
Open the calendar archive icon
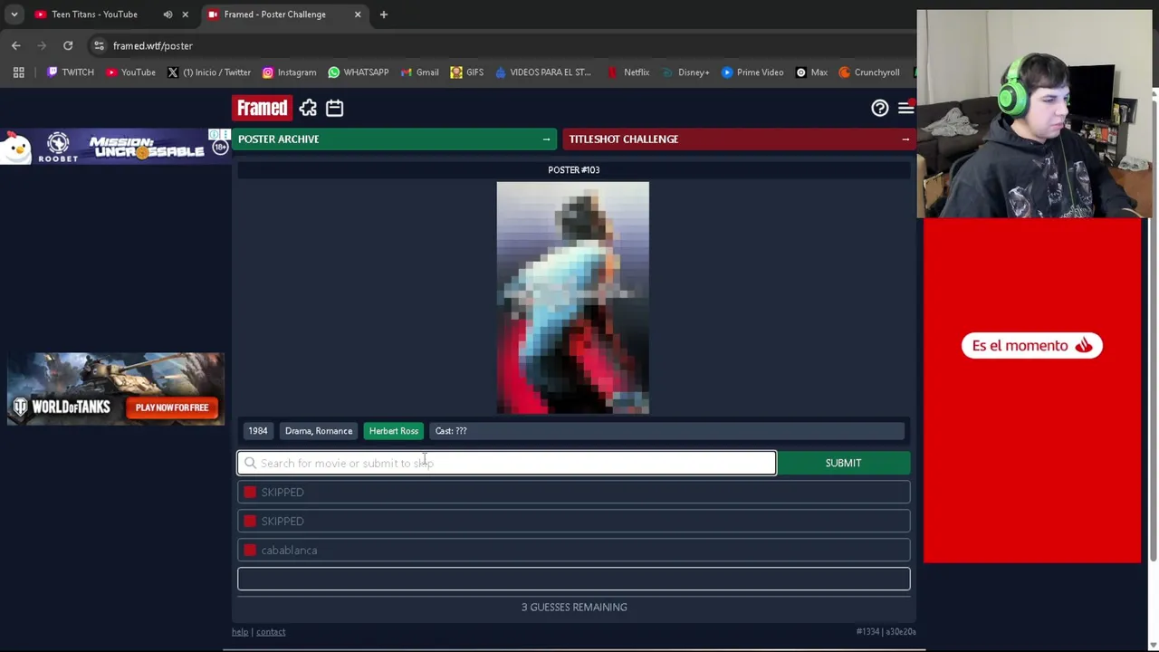point(334,108)
